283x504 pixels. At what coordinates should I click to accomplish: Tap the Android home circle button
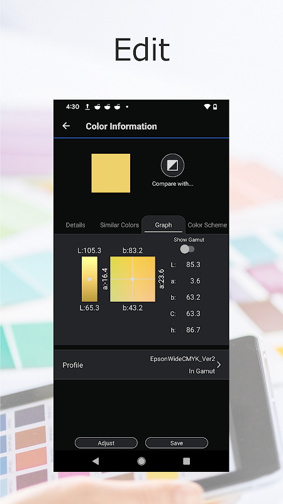(x=141, y=461)
